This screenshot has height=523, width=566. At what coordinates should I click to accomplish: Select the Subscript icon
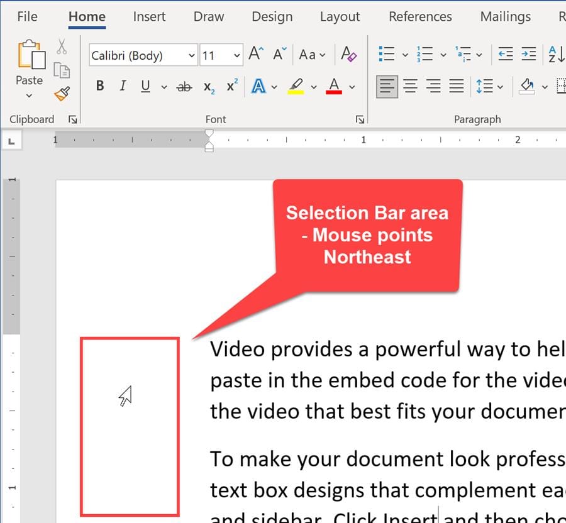208,86
